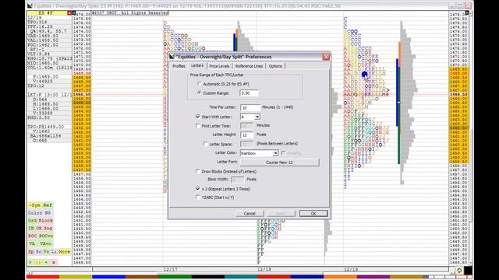Switch to the Profiles tab
This screenshot has height=280, width=499.
point(179,66)
